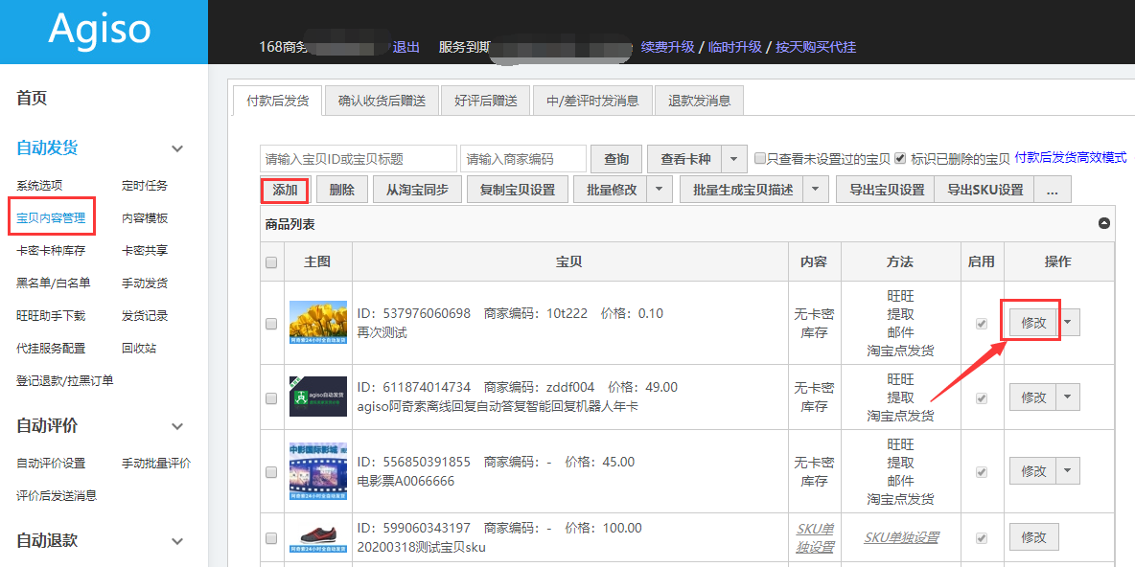
Task: Select checkbox for product 599060343197
Action: (271, 538)
